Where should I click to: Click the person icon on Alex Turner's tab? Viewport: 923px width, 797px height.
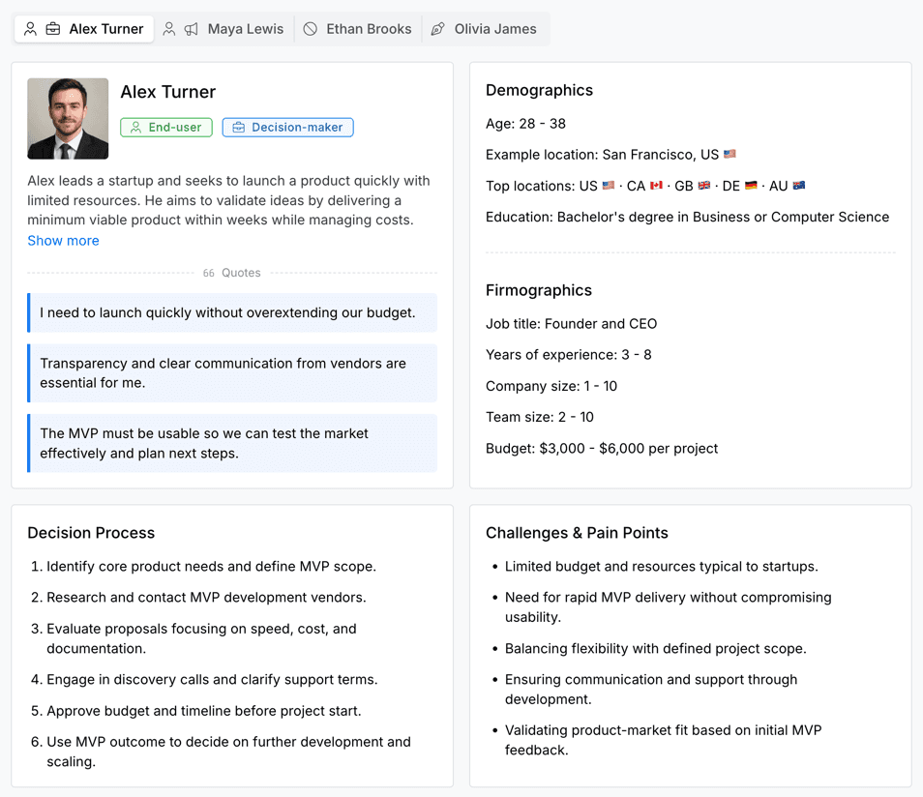(30, 29)
